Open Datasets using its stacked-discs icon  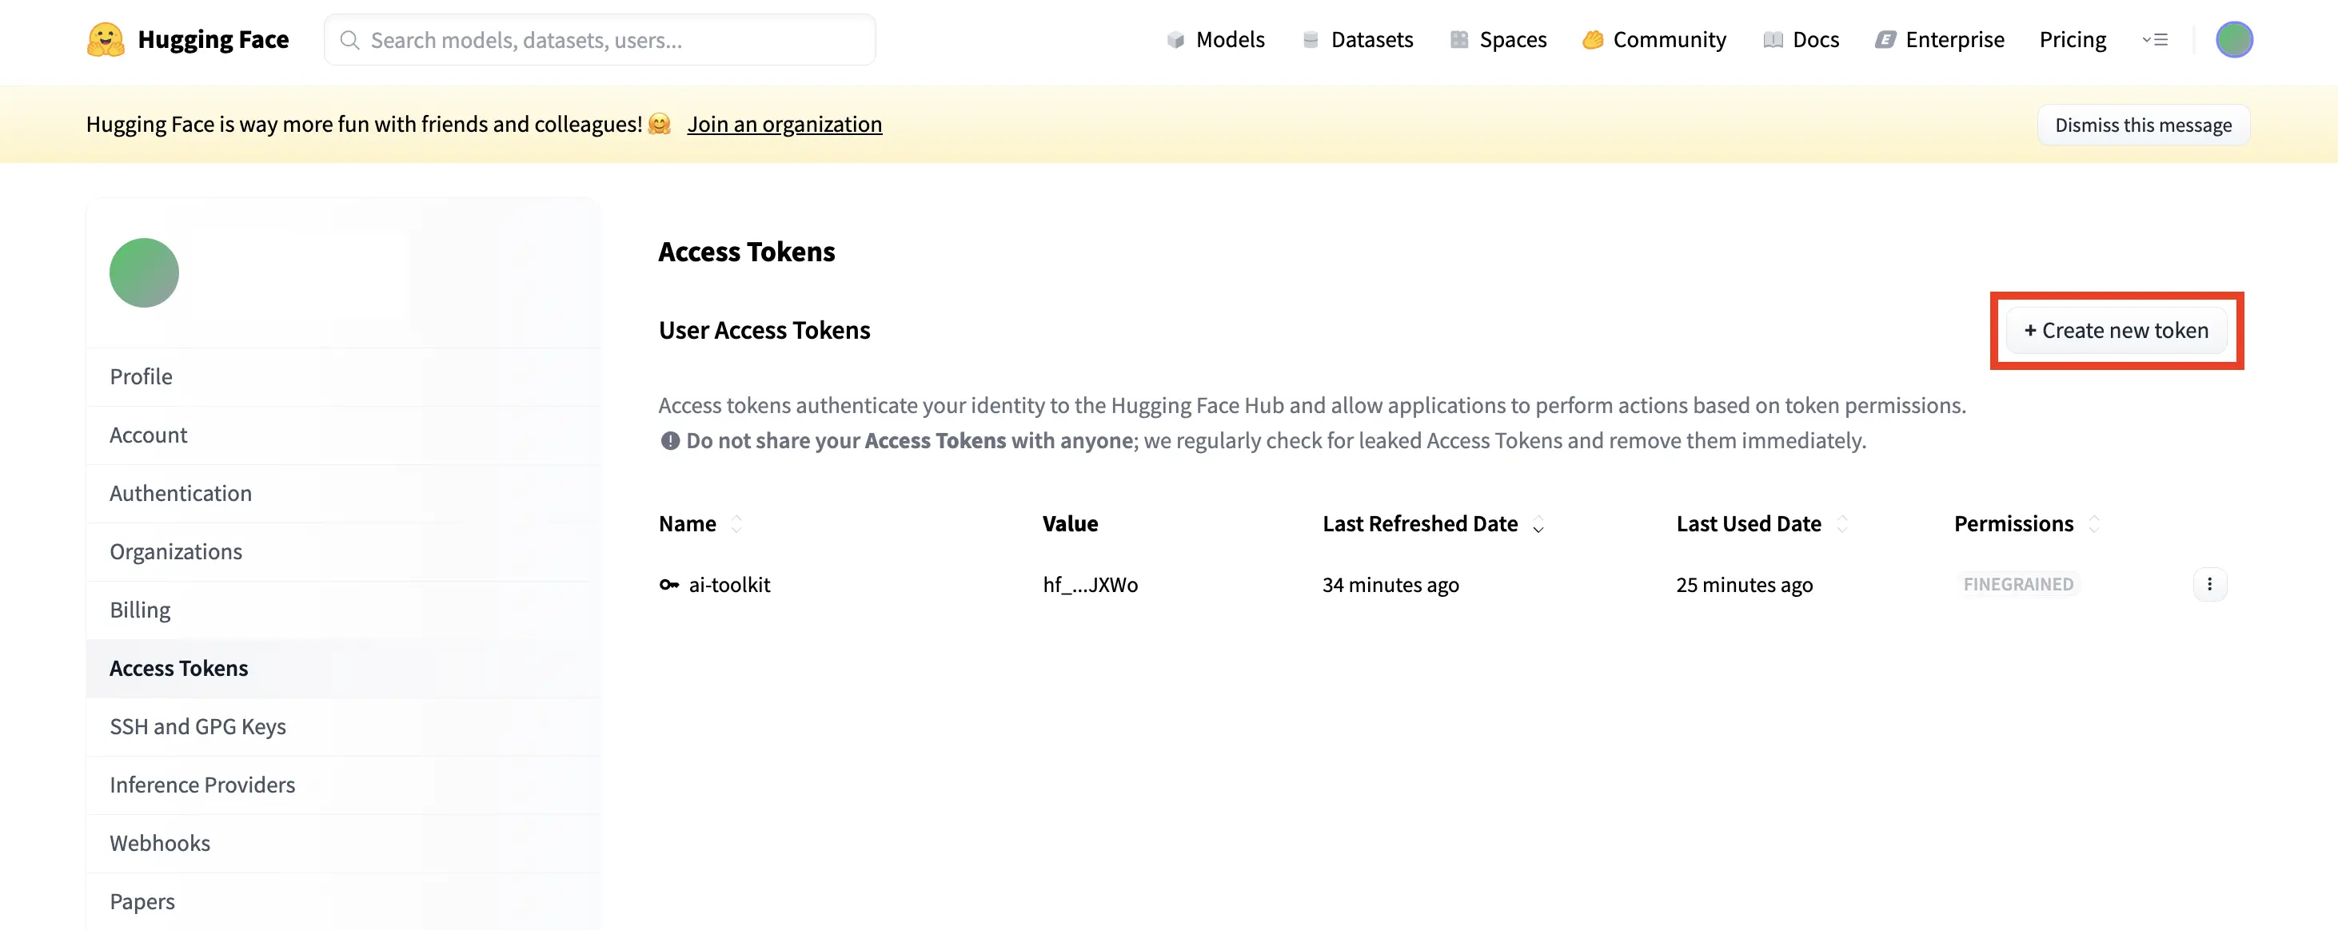coord(1310,39)
